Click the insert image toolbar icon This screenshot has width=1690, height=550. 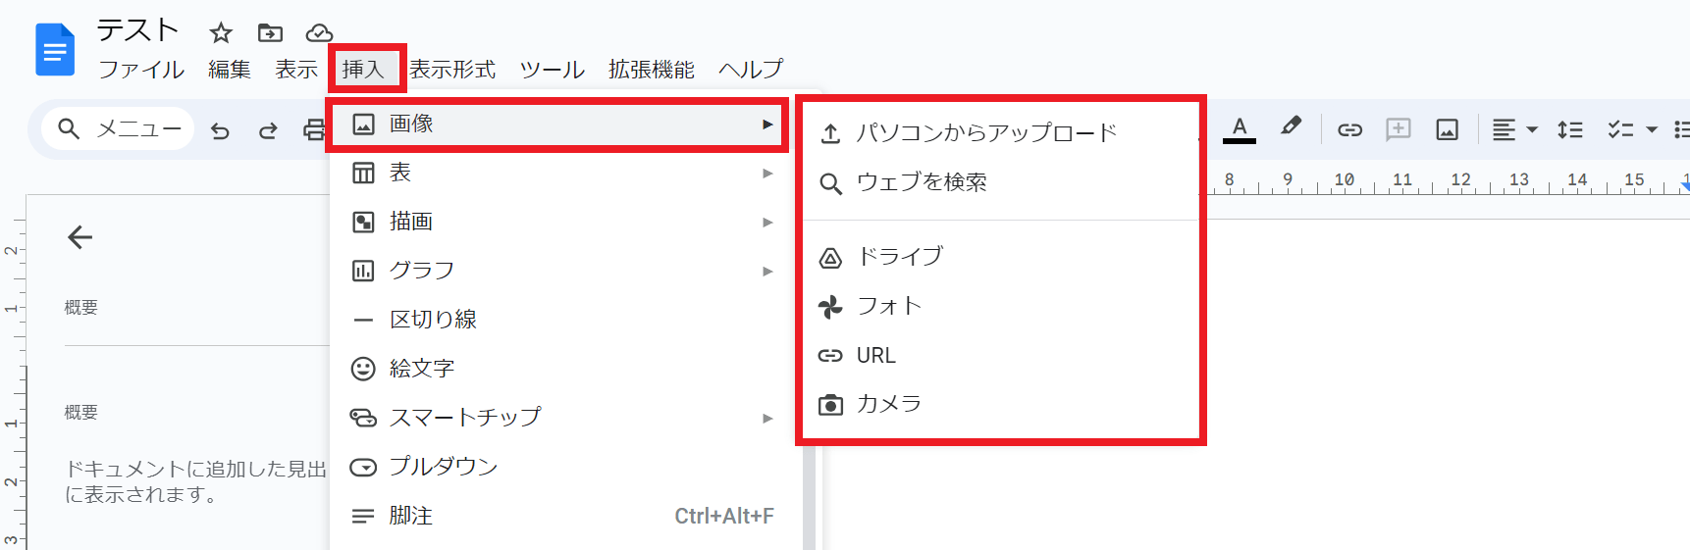pos(1447,129)
